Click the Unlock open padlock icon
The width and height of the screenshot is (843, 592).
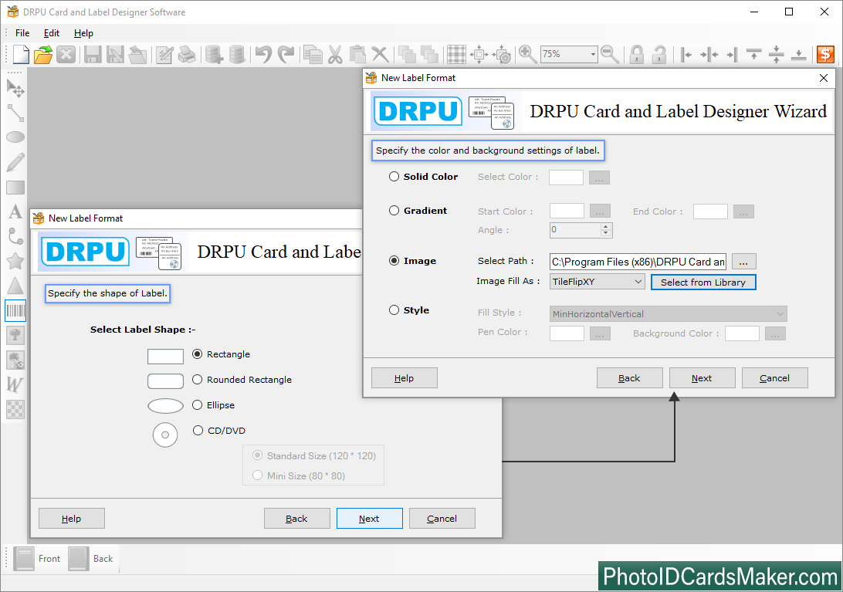point(659,54)
